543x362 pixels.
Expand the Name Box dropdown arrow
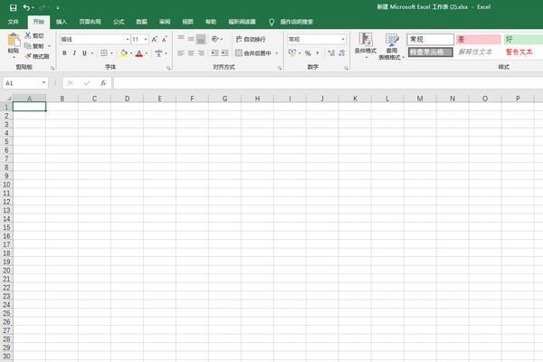click(43, 82)
